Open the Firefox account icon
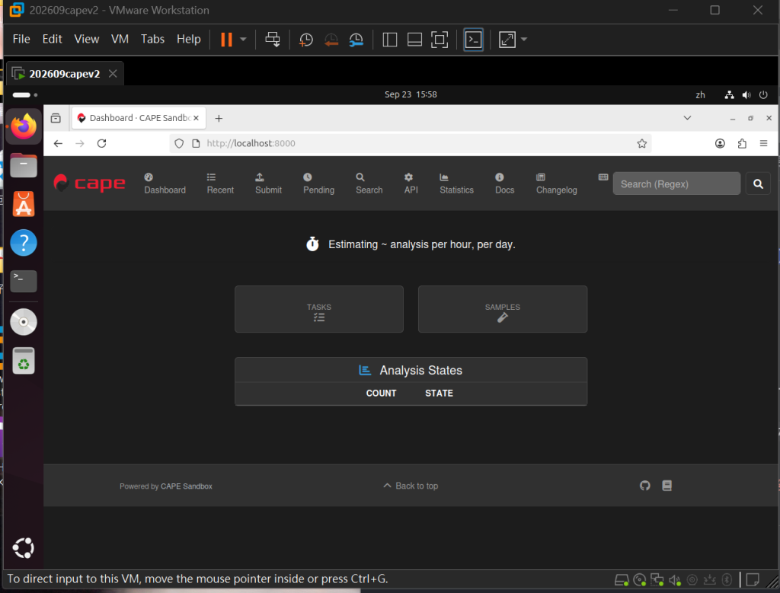The height and width of the screenshot is (593, 780). [719, 143]
